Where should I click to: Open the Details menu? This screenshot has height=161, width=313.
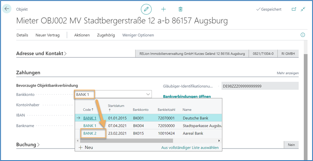tap(22, 35)
